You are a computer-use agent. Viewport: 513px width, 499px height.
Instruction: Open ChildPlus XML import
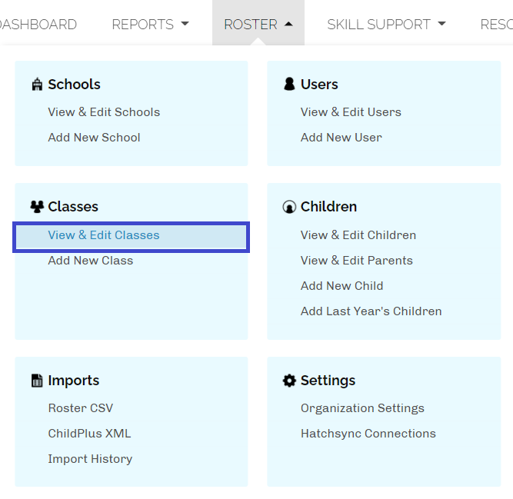(x=89, y=434)
